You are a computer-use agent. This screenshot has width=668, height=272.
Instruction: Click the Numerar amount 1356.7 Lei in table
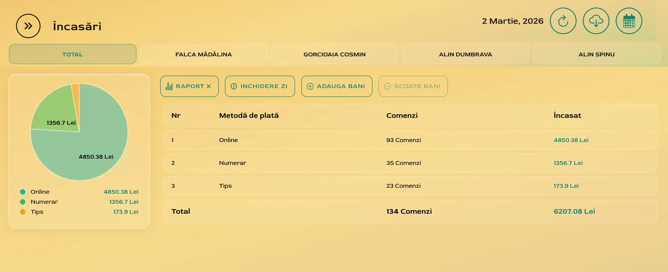tap(568, 163)
